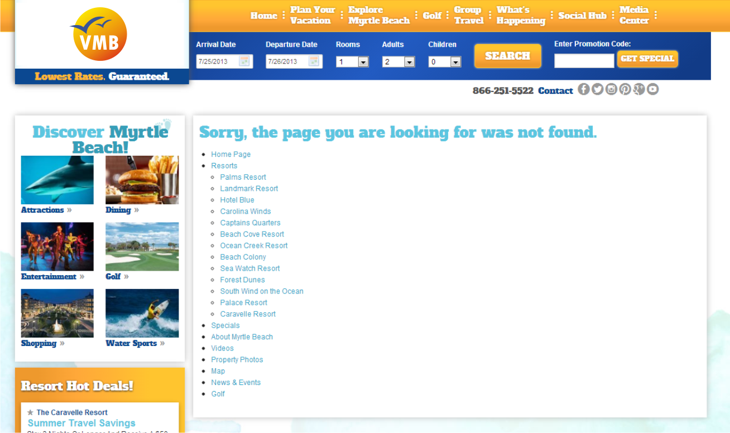Open the Golf menu item
Viewport: 730px width, 433px height.
432,16
